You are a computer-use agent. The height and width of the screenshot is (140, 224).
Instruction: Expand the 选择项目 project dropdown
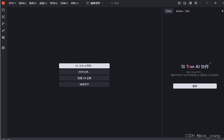pos(94,3)
